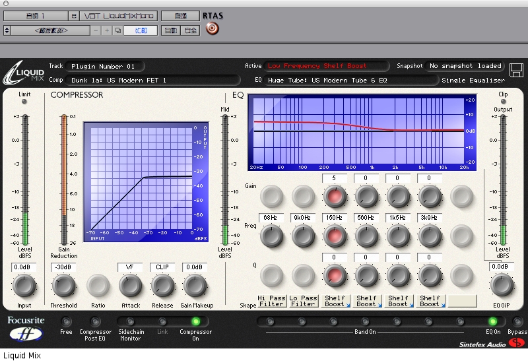Viewport: 528px width, 361px height.
Task: Click the Release value field 'CLIP'
Action: (x=162, y=267)
